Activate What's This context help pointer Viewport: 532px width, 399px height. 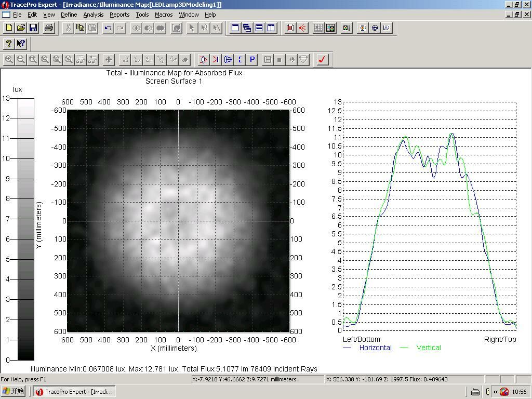point(21,44)
